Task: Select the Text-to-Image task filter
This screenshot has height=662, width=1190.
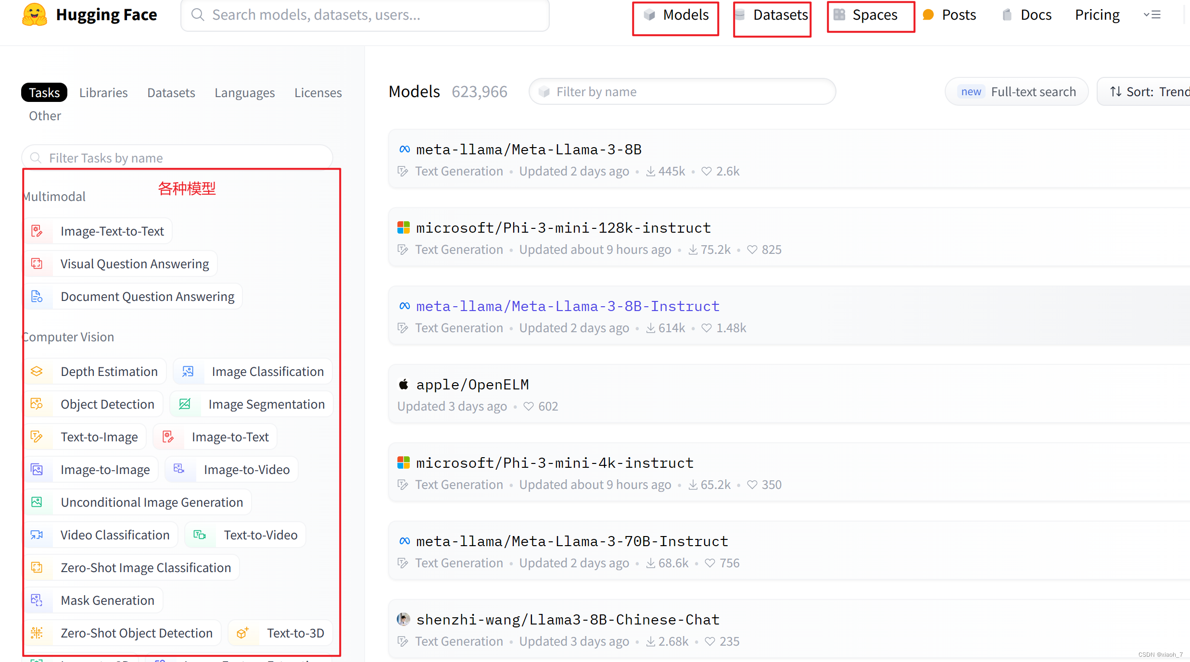Action: point(99,437)
